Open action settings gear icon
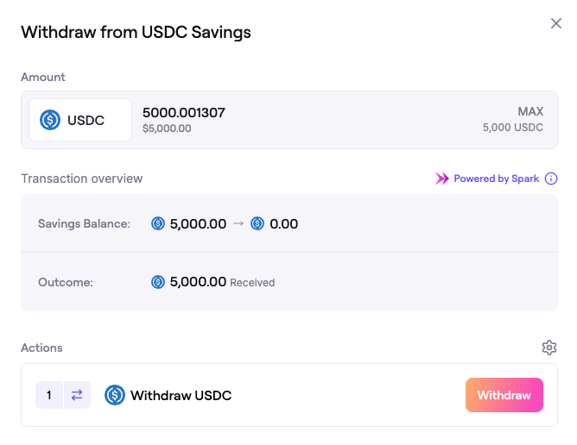The height and width of the screenshot is (445, 577). [x=549, y=348]
